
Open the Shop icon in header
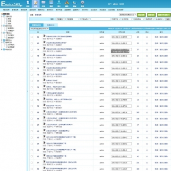pyautogui.click(x=75, y=2)
